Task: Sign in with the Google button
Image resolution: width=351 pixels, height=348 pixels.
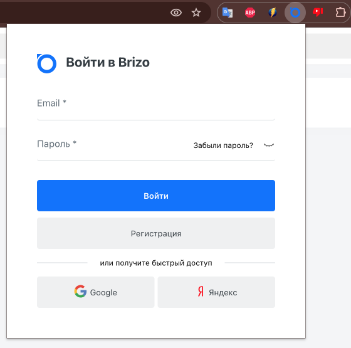Action: 95,292
